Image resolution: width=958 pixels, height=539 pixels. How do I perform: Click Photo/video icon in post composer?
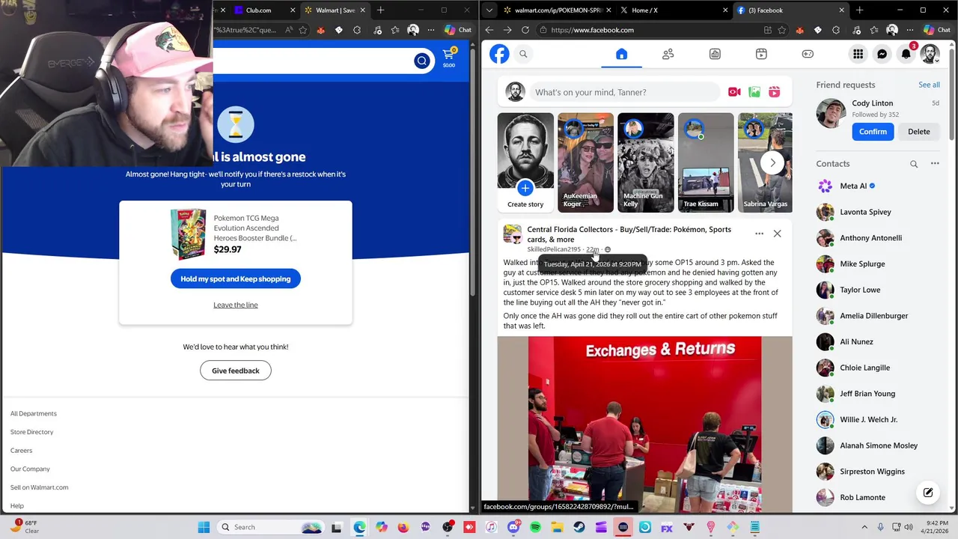point(754,92)
